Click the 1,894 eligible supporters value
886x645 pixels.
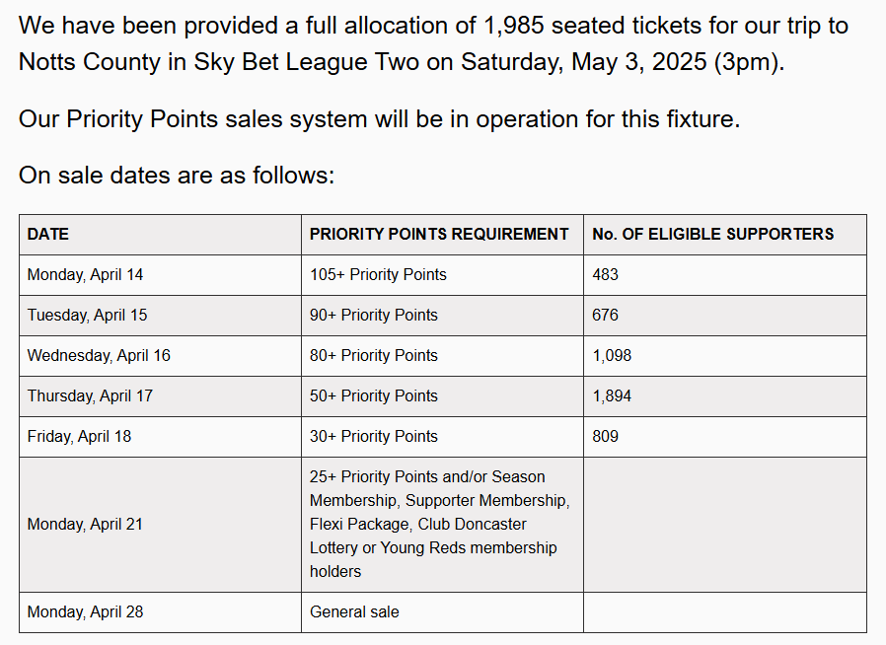pyautogui.click(x=612, y=396)
